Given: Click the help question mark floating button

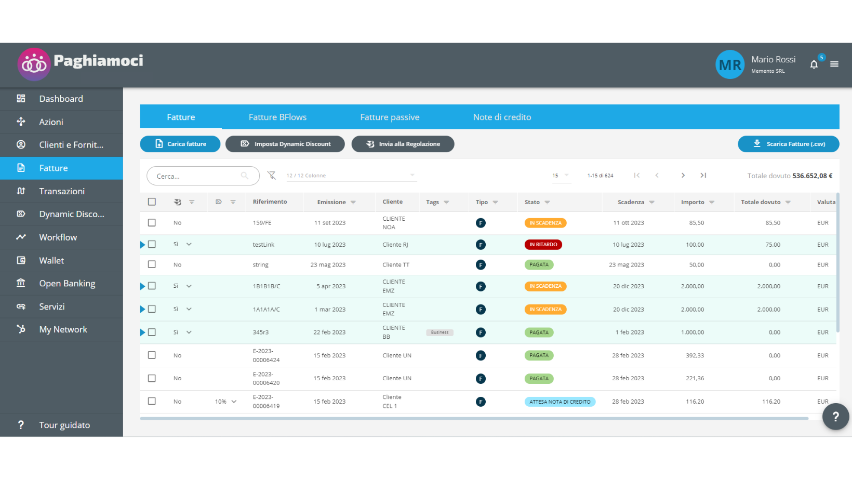Looking at the screenshot, I should pos(835,416).
